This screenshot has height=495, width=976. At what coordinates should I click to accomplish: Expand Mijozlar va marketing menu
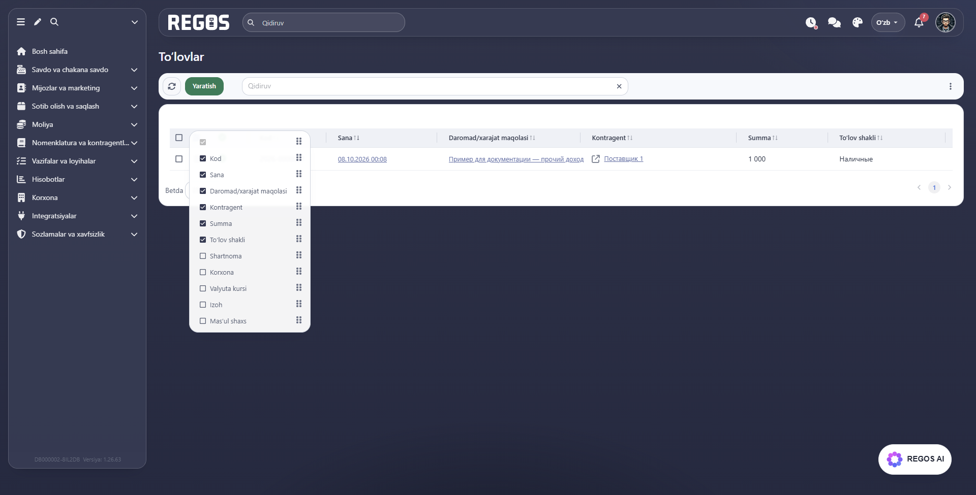77,88
